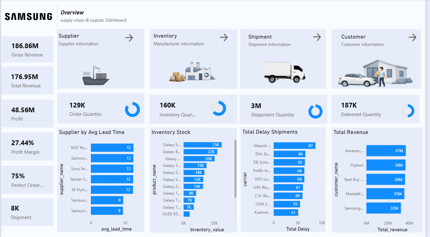Viewport: 430px width, 237px height.
Task: Click the UPS Wo... delay bar
Action: (288, 188)
